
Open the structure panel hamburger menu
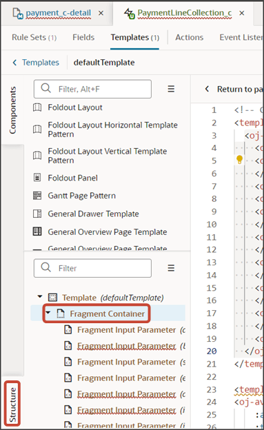click(171, 268)
